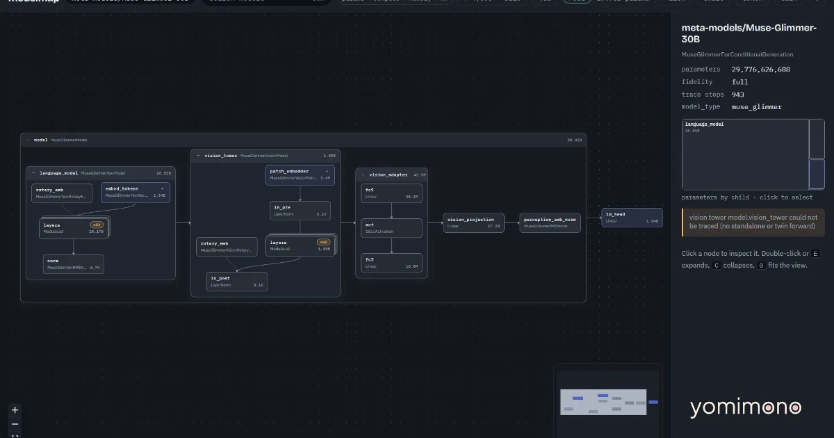This screenshot has height=438, width=834.
Task: Collapse the vision_tower group
Action: (199, 156)
